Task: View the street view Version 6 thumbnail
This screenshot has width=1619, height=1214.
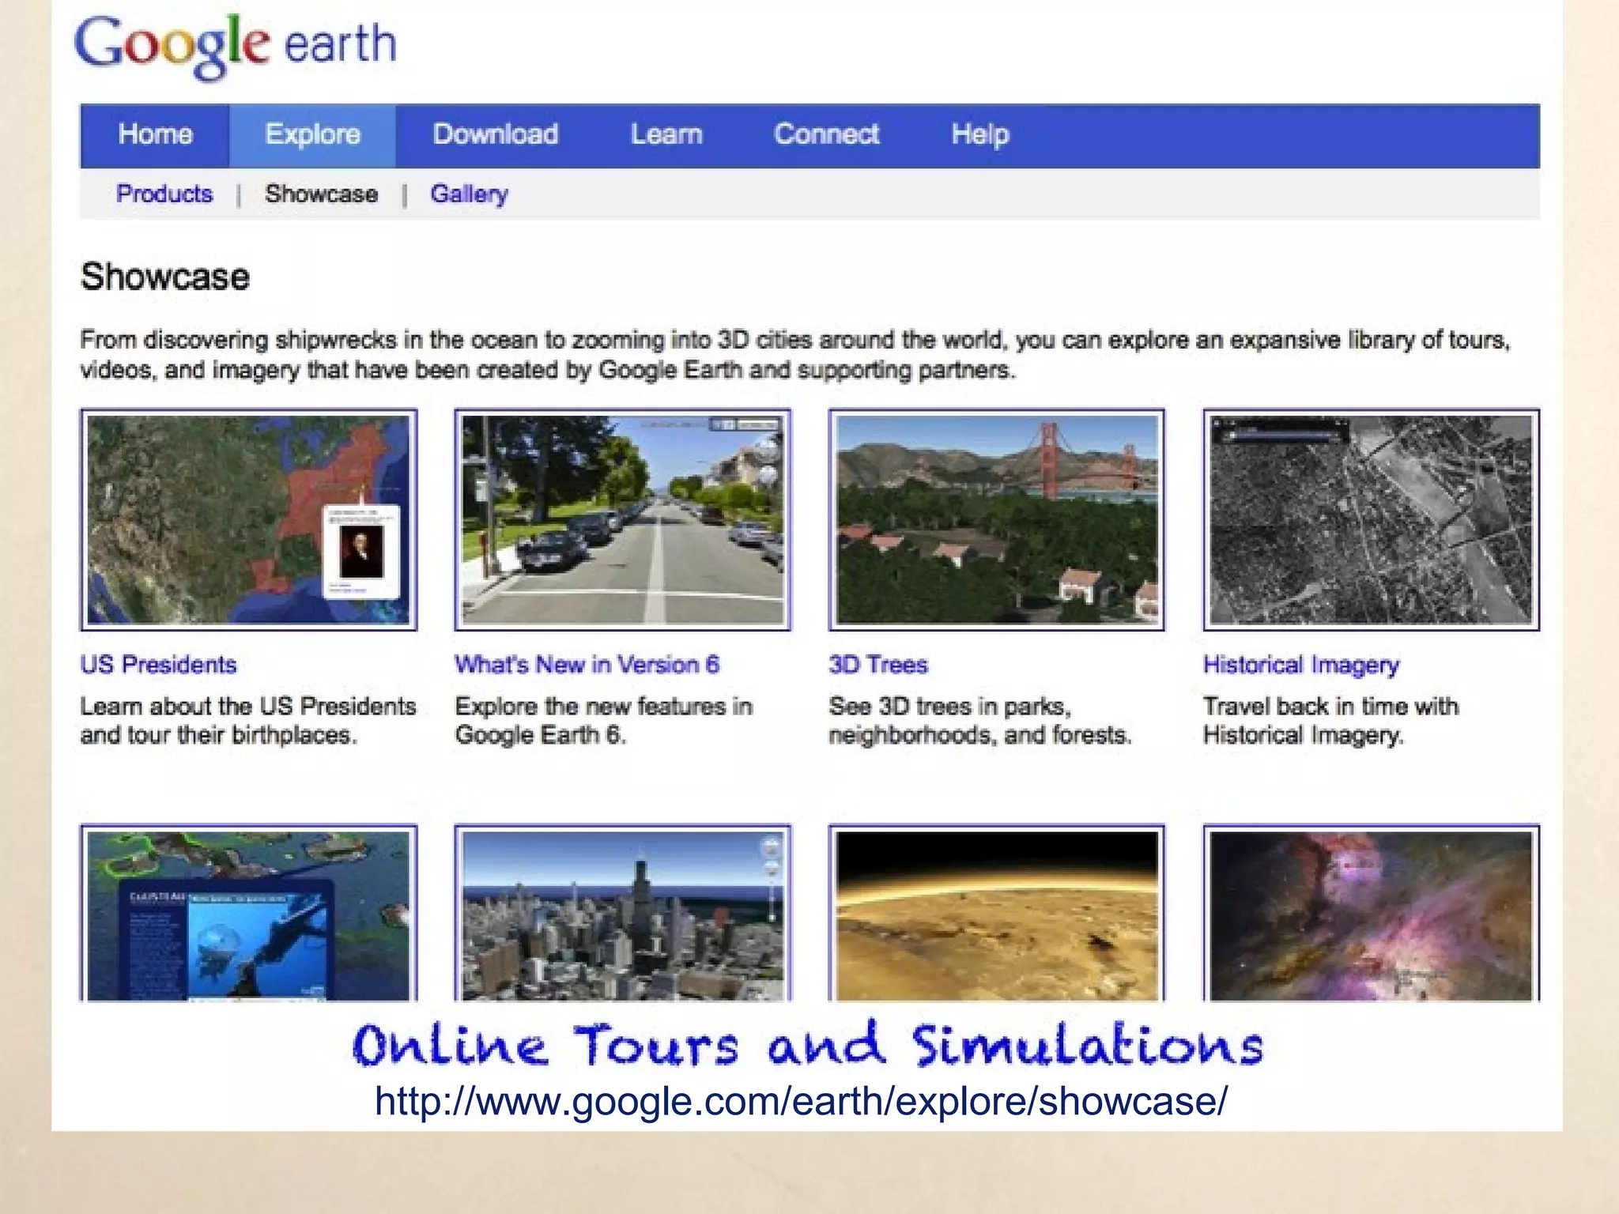Action: click(x=623, y=520)
